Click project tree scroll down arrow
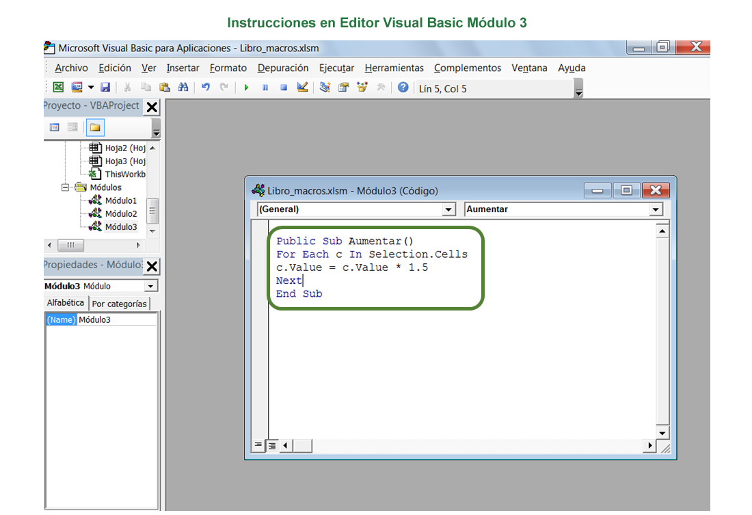 (152, 231)
